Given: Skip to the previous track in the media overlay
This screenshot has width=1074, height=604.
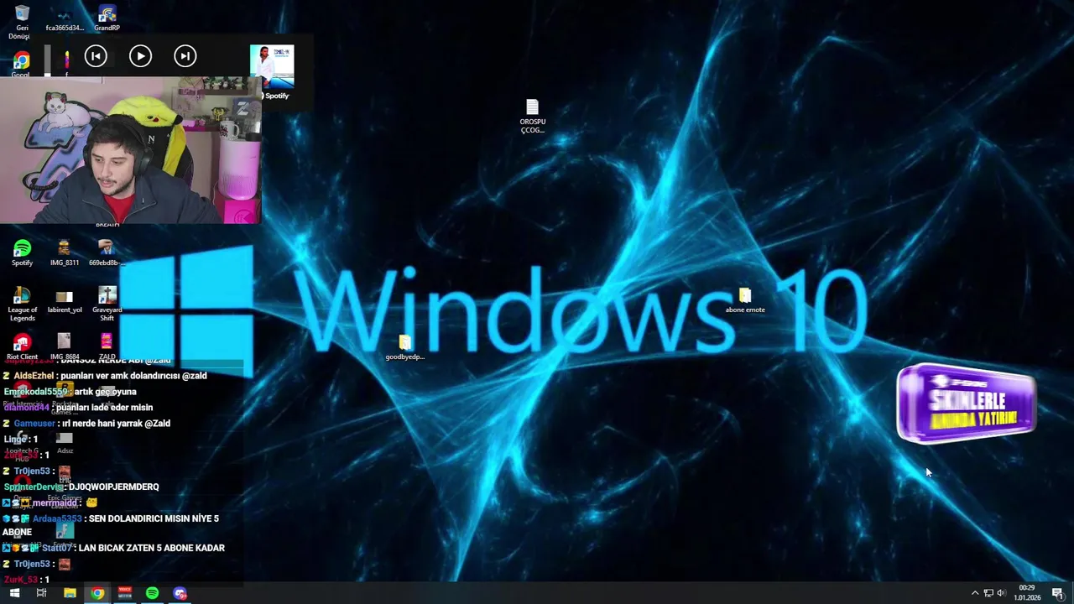Looking at the screenshot, I should [96, 56].
